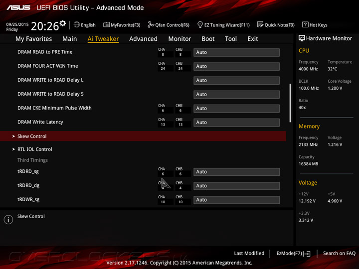Open MyFavorite(F3) list icon
359x269 pixels.
(x=106, y=25)
